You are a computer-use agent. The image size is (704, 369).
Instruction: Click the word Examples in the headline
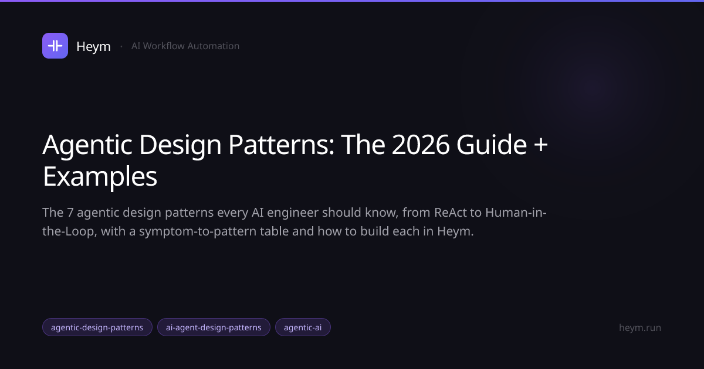[x=100, y=176]
